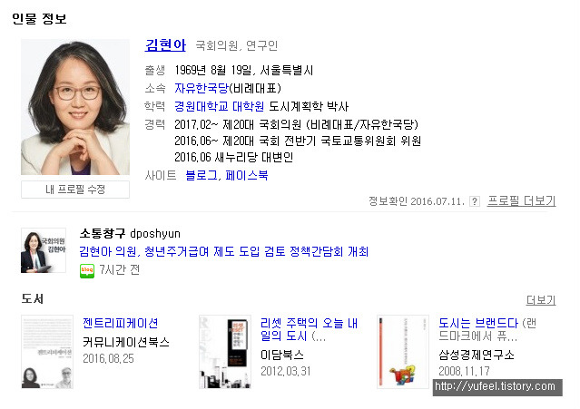Viewport: 580px width, 409px height.
Task: Click the 내 프로필 수정 button
Action: click(75, 190)
